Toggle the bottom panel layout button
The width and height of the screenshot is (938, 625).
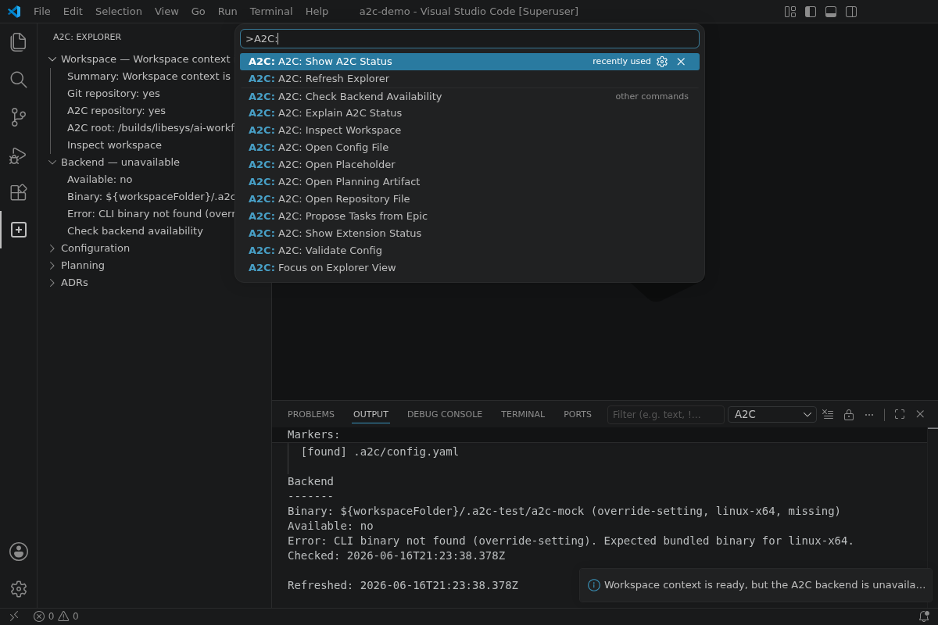[x=831, y=12]
